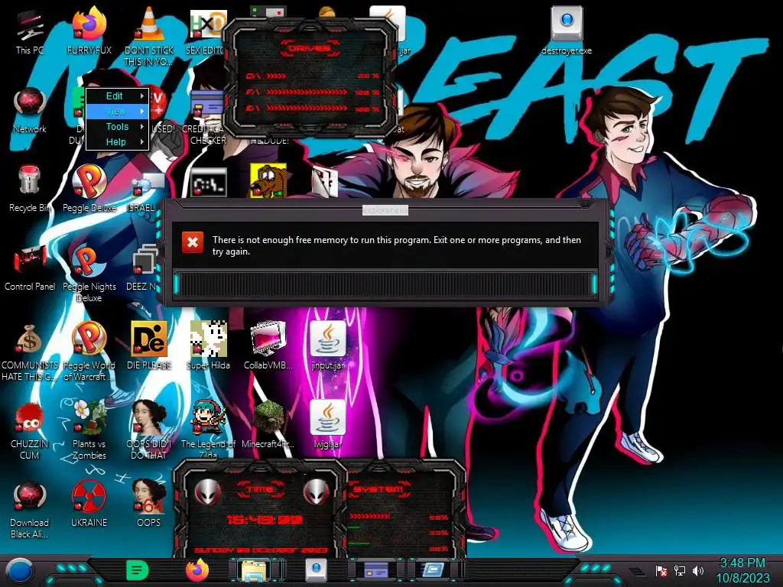Open the Start orb button

pyautogui.click(x=19, y=571)
